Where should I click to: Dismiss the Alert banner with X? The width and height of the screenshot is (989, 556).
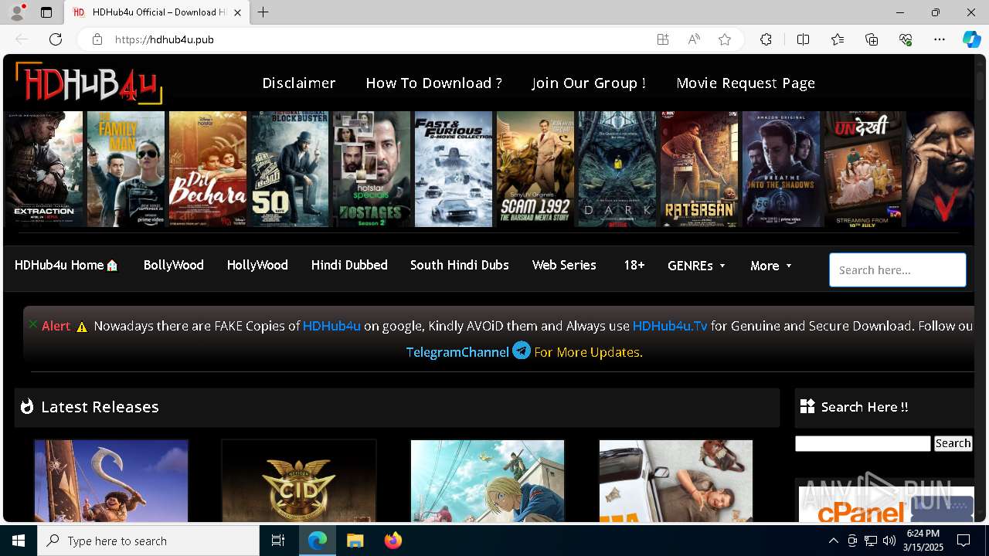32,324
